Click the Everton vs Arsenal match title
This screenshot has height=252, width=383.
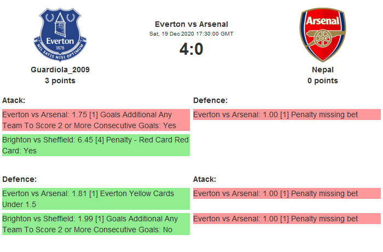click(x=191, y=24)
